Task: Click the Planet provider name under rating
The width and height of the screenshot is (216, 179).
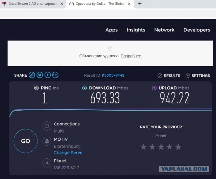Action: (x=161, y=136)
